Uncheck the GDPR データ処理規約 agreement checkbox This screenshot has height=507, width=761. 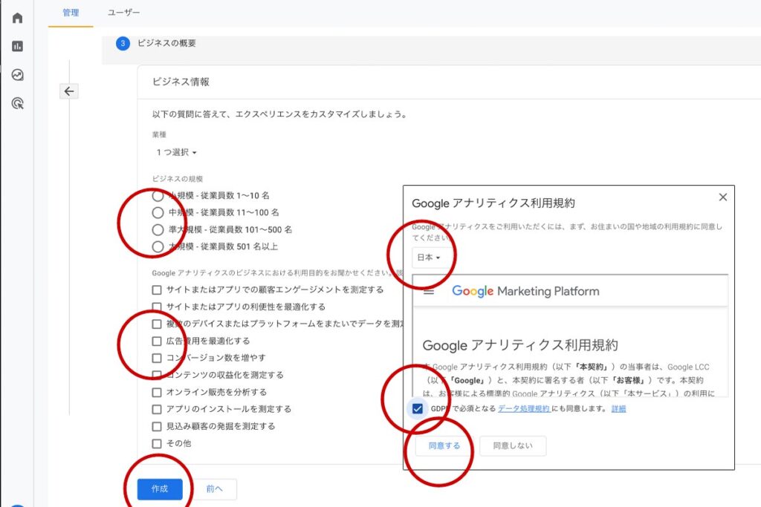click(x=418, y=408)
